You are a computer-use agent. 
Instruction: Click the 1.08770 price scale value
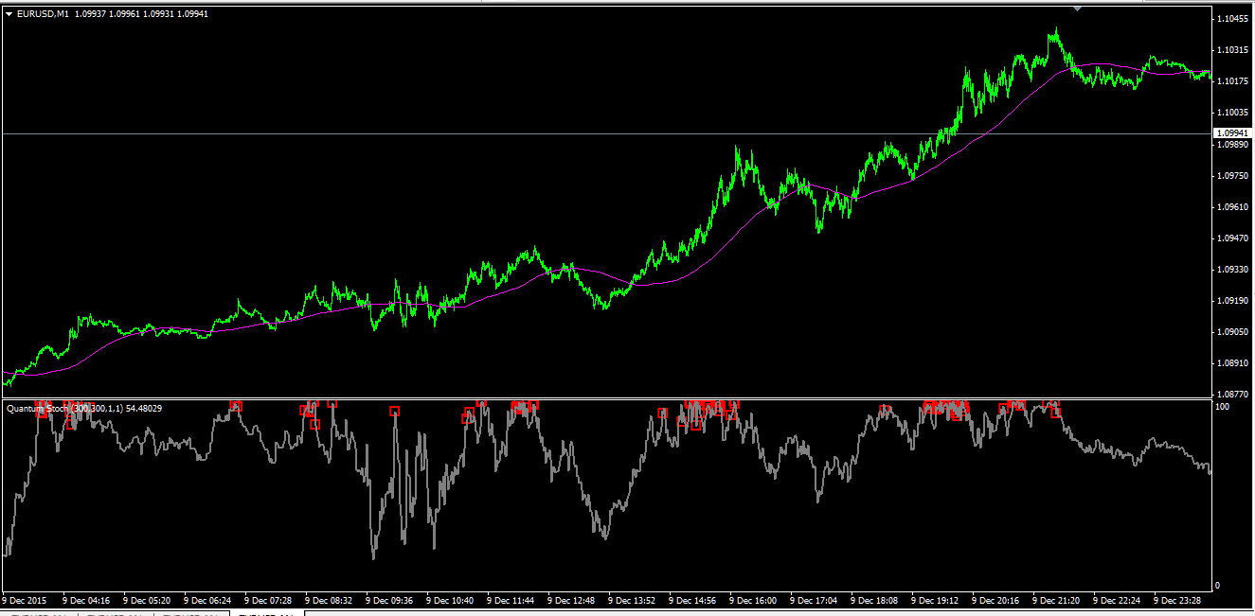[x=1234, y=394]
